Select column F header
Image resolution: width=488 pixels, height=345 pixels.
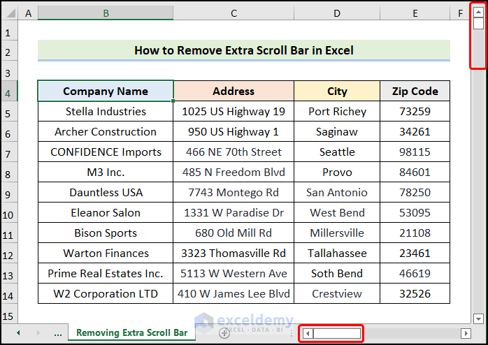point(460,13)
